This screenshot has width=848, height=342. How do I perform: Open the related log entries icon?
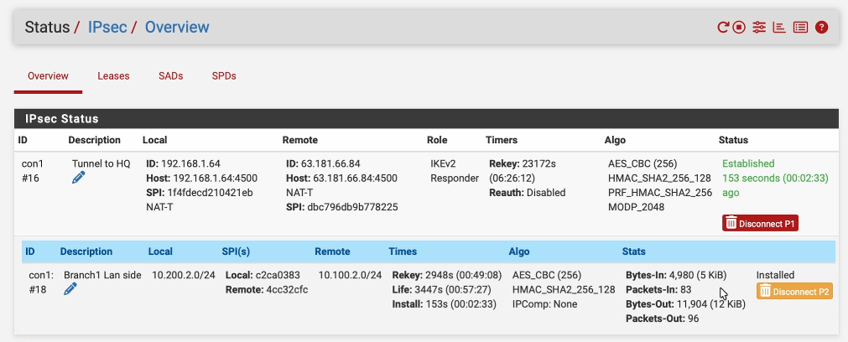[800, 28]
